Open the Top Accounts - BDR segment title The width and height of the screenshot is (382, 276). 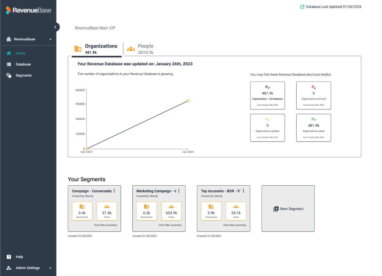(221, 191)
